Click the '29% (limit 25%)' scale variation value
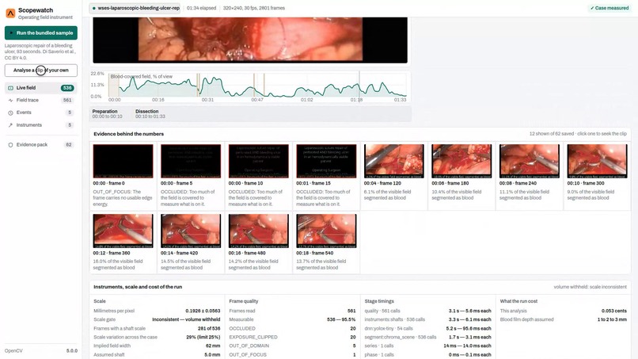 pos(203,338)
